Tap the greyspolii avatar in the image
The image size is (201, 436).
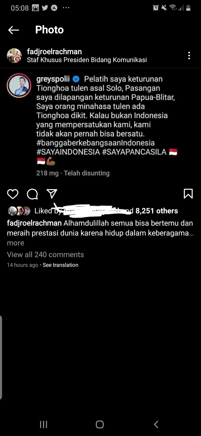coord(19,85)
